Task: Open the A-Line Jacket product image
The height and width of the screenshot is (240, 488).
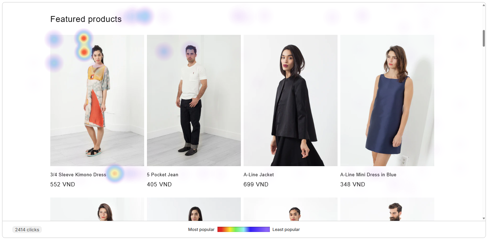Action: 290,100
